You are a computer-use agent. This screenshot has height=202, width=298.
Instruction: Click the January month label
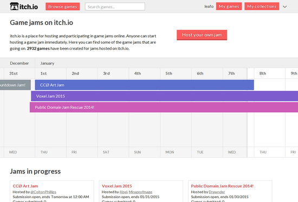click(x=47, y=63)
